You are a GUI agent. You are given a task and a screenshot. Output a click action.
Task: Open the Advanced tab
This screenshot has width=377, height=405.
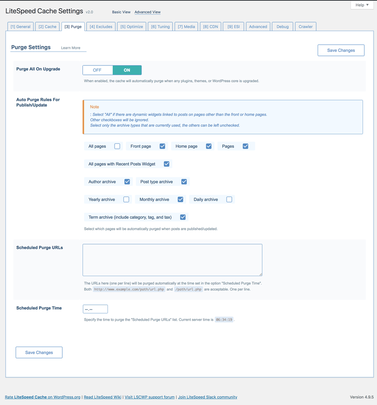tap(258, 27)
